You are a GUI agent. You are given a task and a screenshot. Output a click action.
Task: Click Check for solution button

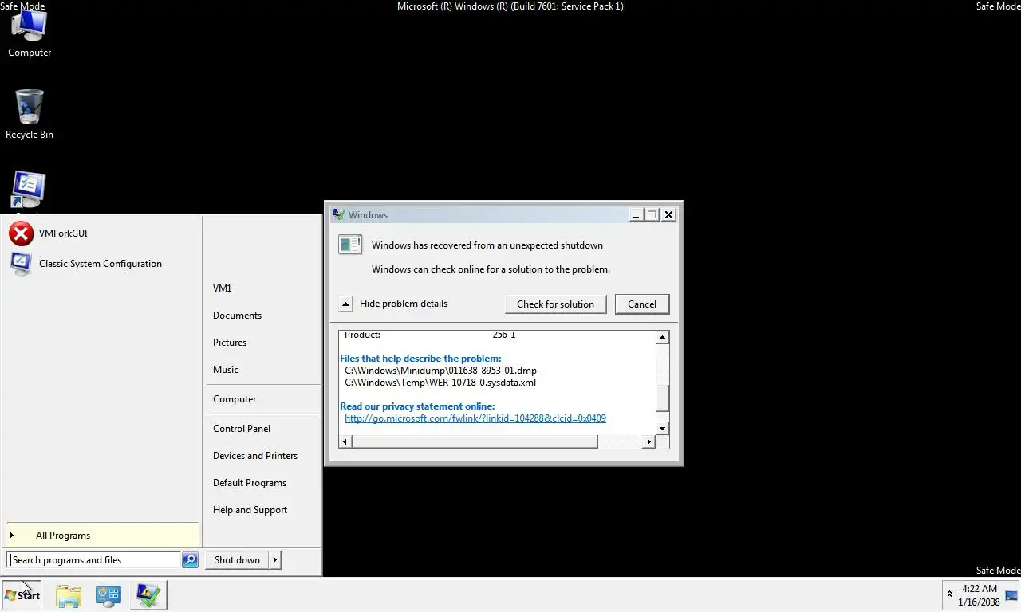(555, 304)
